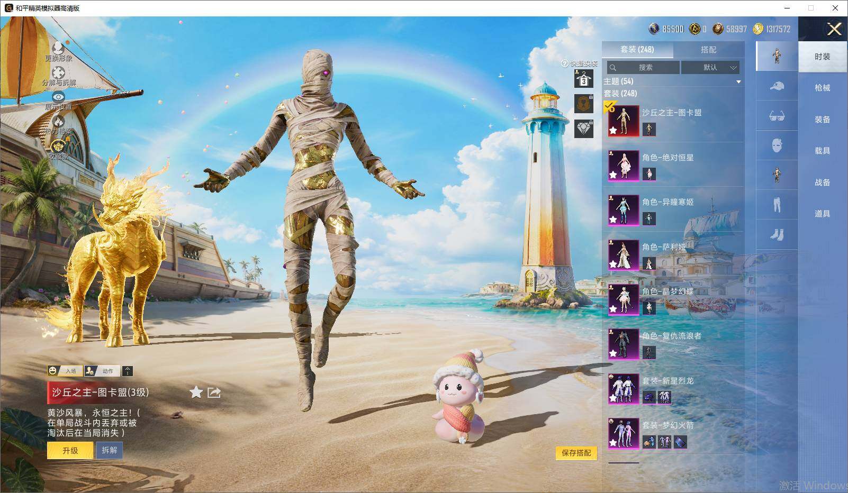
Task: Expand the up-arrow panel beside 动作
Action: click(x=128, y=371)
